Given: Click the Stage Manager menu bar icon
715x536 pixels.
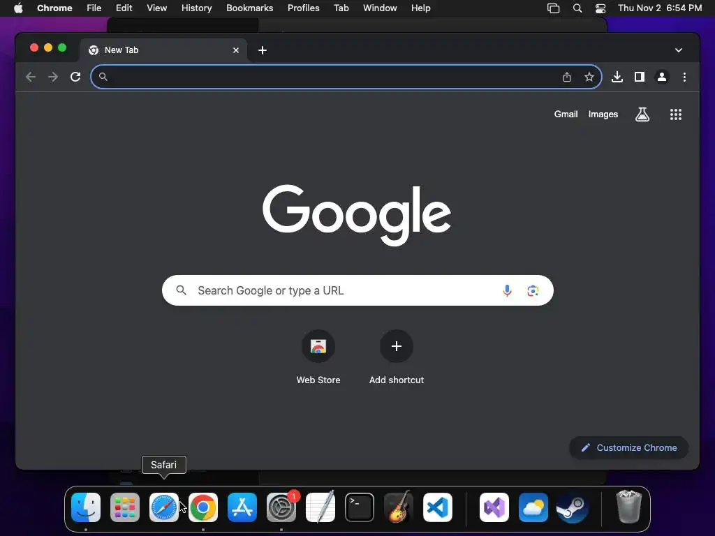Looking at the screenshot, I should click(x=553, y=8).
